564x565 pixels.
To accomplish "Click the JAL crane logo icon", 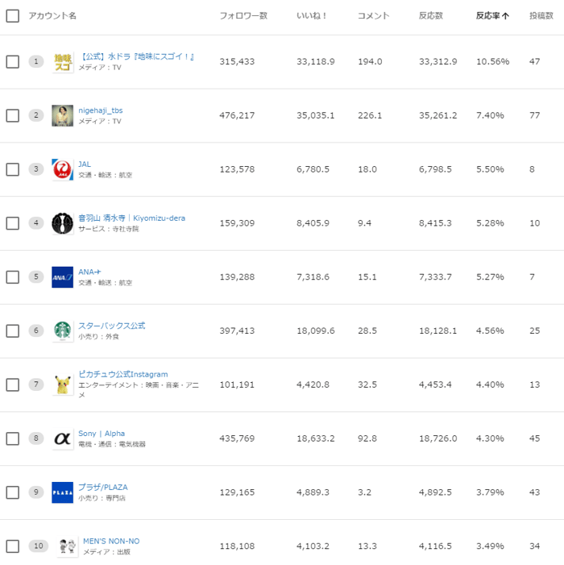I will (x=63, y=169).
